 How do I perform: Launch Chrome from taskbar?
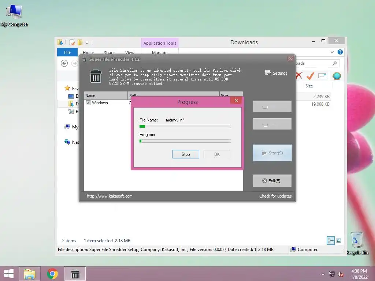click(52, 274)
